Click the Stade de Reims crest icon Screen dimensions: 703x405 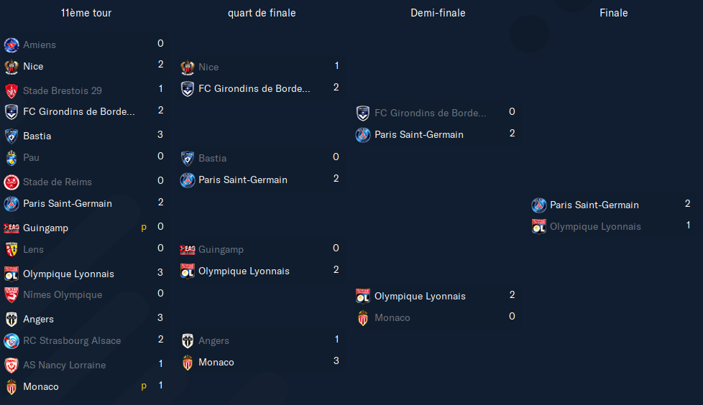[12, 182]
